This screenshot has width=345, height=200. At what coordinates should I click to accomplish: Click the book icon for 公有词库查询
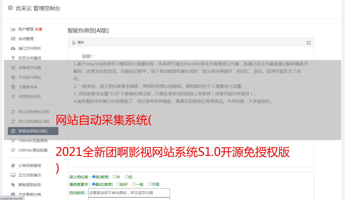tap(13, 166)
